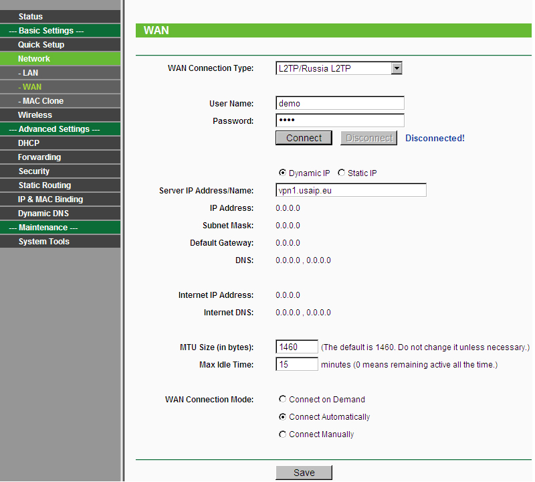Open WAN Connection Type dropdown arrow

coord(396,68)
